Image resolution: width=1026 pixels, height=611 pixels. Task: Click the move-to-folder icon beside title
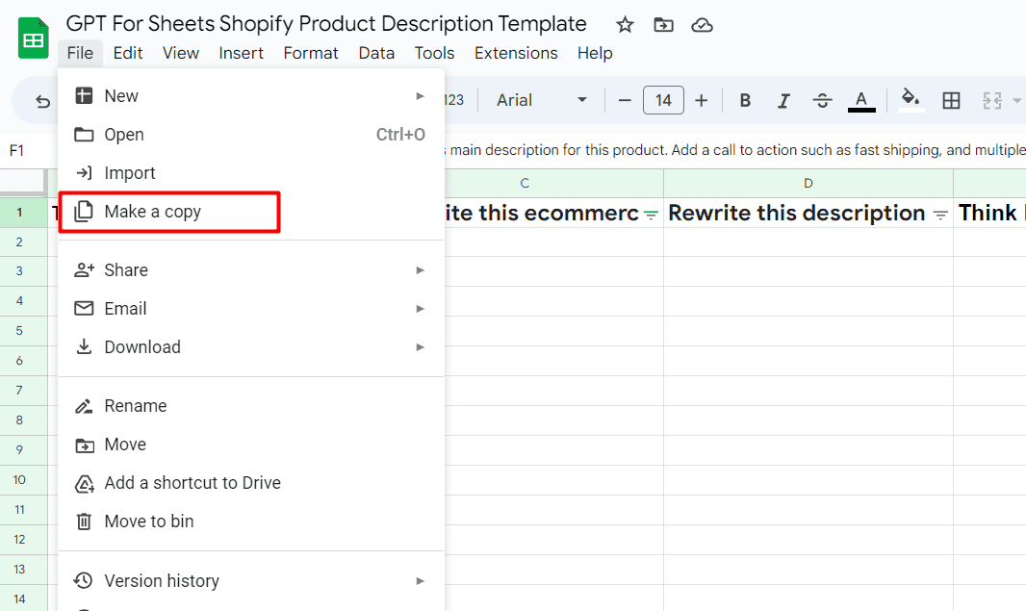pyautogui.click(x=663, y=26)
